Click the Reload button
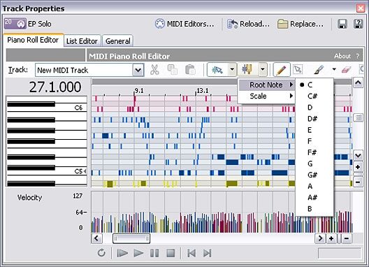The image size is (369, 267). tap(248, 24)
